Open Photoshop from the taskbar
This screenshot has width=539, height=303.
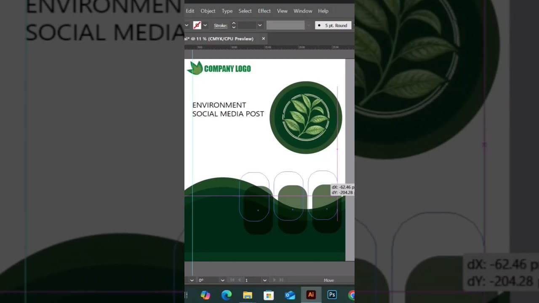point(332,295)
